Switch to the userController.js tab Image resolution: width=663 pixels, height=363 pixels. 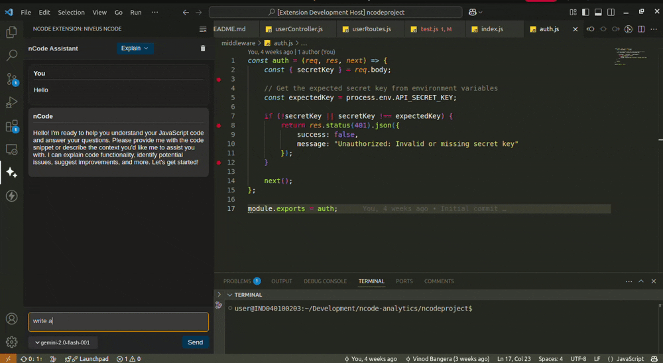298,29
